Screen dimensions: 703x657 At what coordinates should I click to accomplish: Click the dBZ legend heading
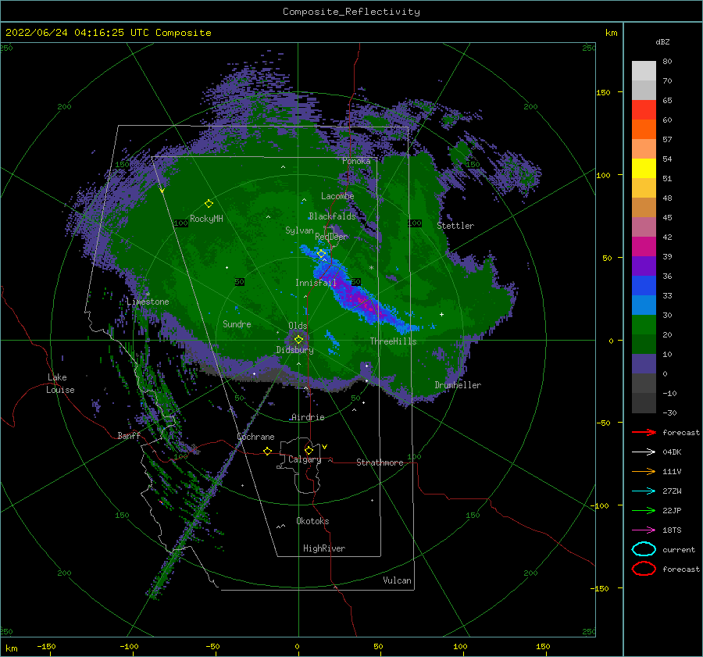[x=662, y=41]
